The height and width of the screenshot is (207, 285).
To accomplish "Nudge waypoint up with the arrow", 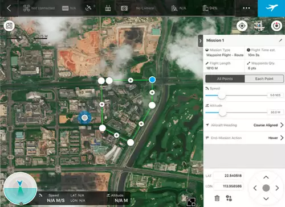I will (x=266, y=177).
